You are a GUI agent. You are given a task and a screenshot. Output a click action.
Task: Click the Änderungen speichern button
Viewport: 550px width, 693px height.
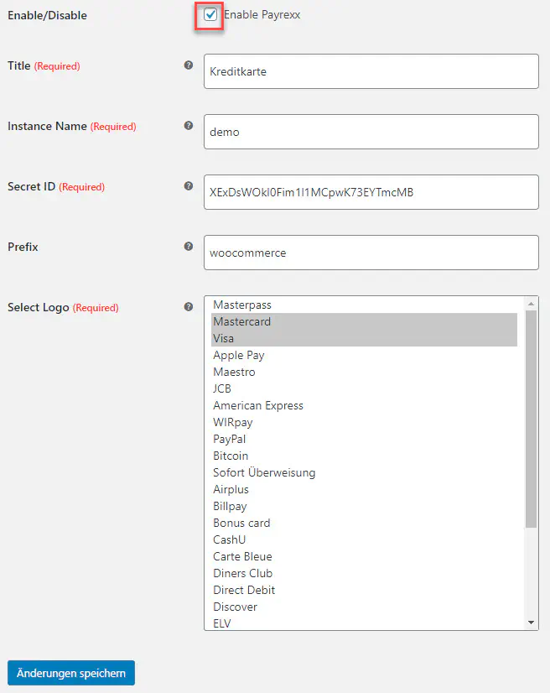click(71, 673)
